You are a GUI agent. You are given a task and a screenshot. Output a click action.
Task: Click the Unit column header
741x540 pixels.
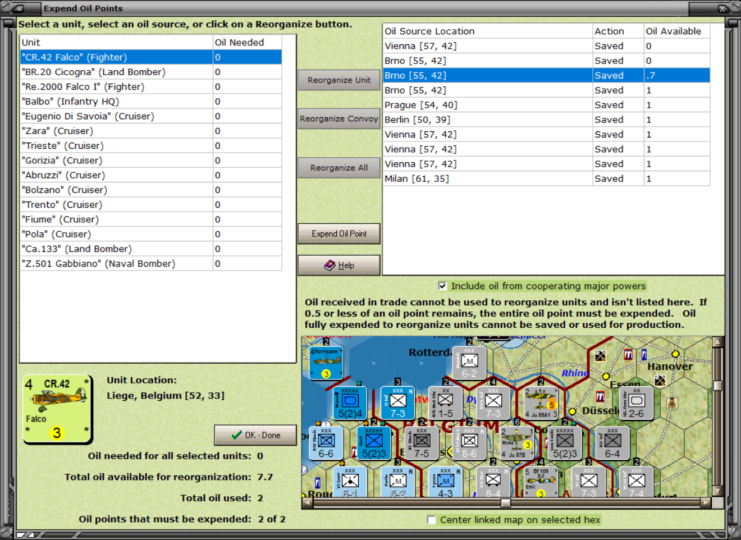click(116, 42)
